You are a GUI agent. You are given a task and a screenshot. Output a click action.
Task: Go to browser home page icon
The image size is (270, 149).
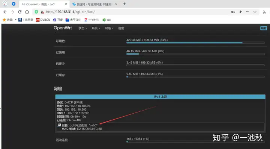[27, 12]
